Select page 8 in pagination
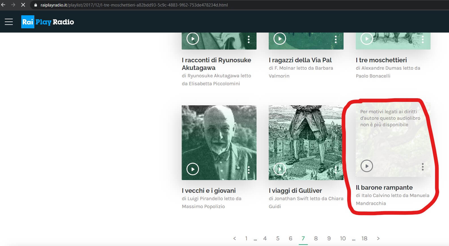 point(316,238)
